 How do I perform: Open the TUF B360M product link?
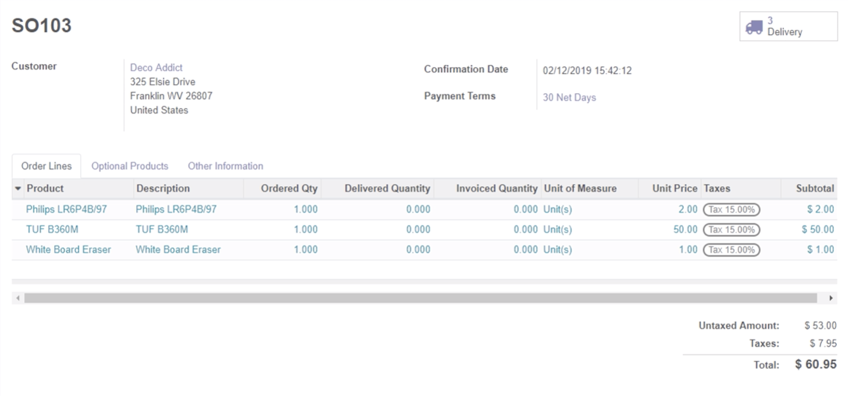point(52,229)
